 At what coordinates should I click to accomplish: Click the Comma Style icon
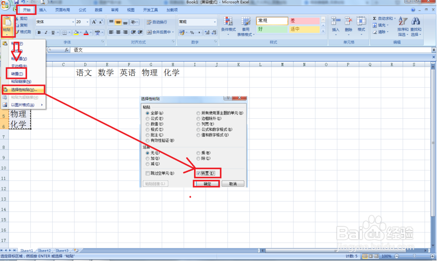(199, 33)
